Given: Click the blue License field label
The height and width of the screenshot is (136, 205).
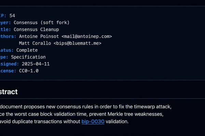Looking at the screenshot, I should [8, 71].
